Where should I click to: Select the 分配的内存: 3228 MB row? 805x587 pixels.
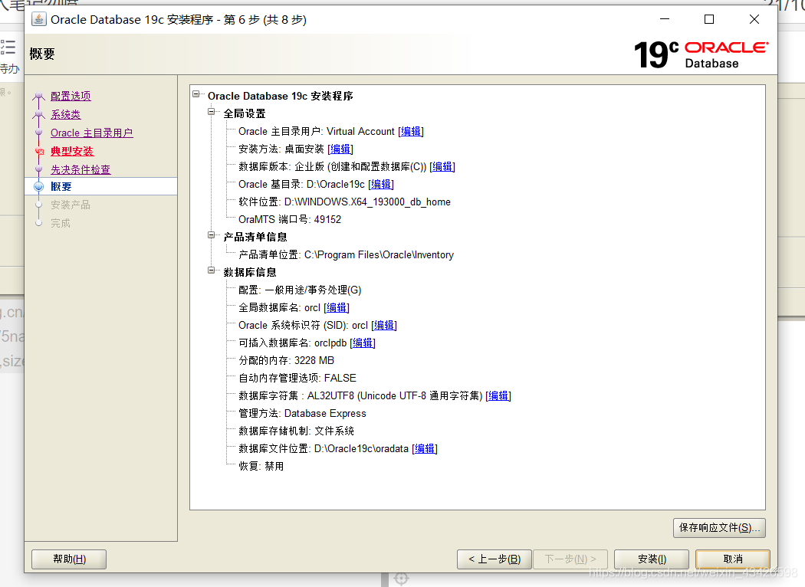coord(287,360)
